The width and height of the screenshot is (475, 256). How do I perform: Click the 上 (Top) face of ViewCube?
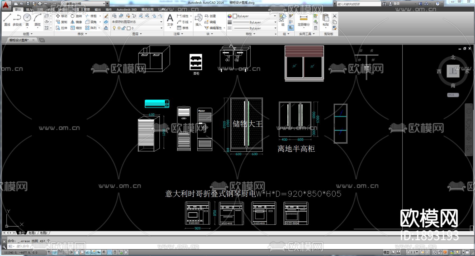(453, 71)
